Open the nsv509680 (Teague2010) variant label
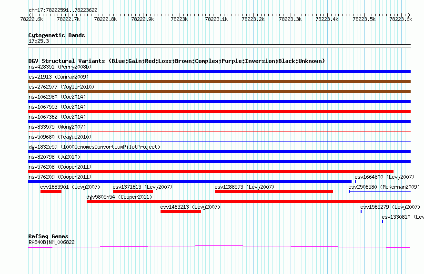The width and height of the screenshot is (424, 274). coord(60,137)
